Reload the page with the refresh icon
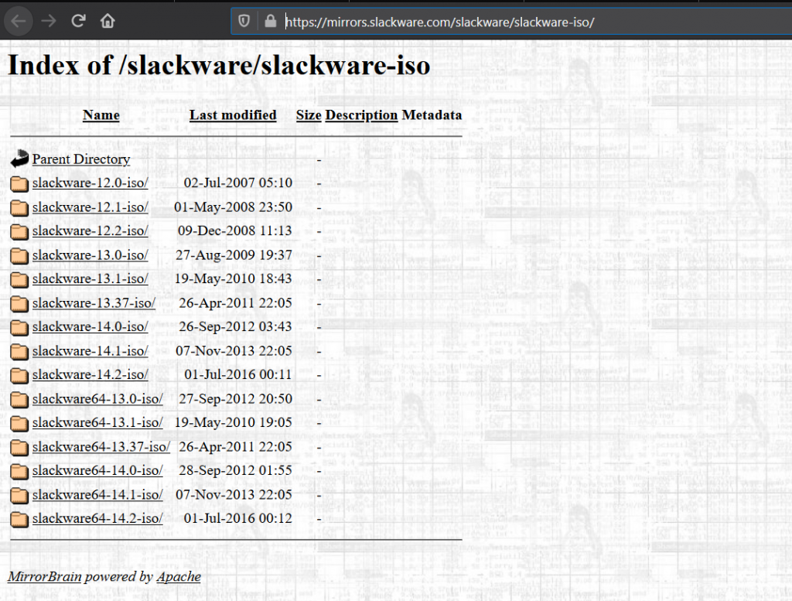Viewport: 792px width, 601px height. (78, 21)
